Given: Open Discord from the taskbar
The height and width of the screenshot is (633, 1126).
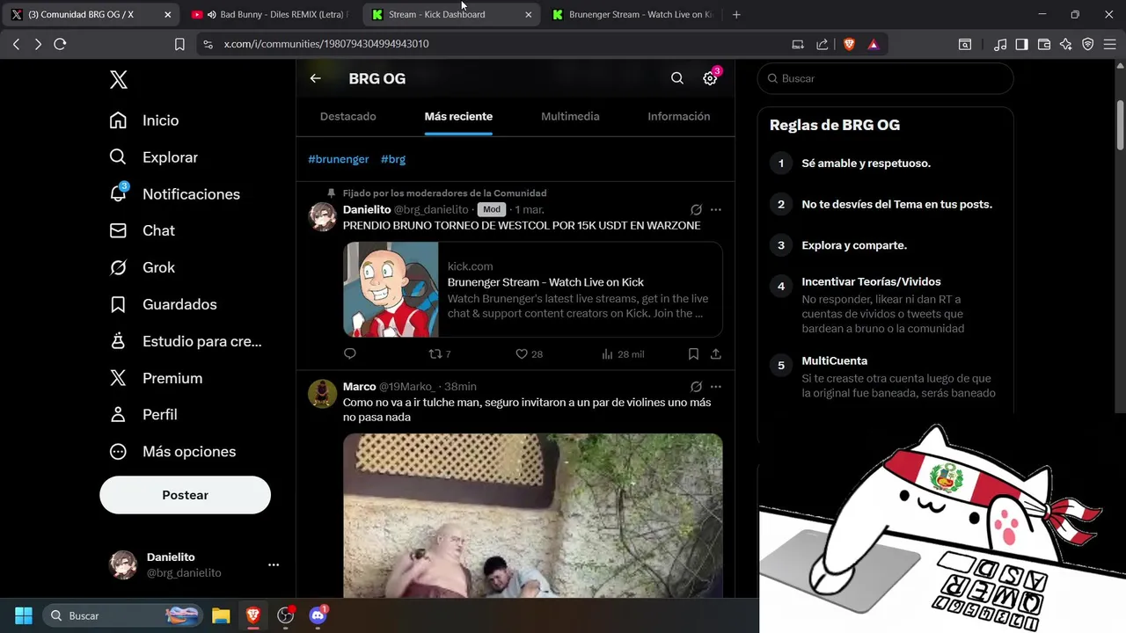Looking at the screenshot, I should [318, 615].
